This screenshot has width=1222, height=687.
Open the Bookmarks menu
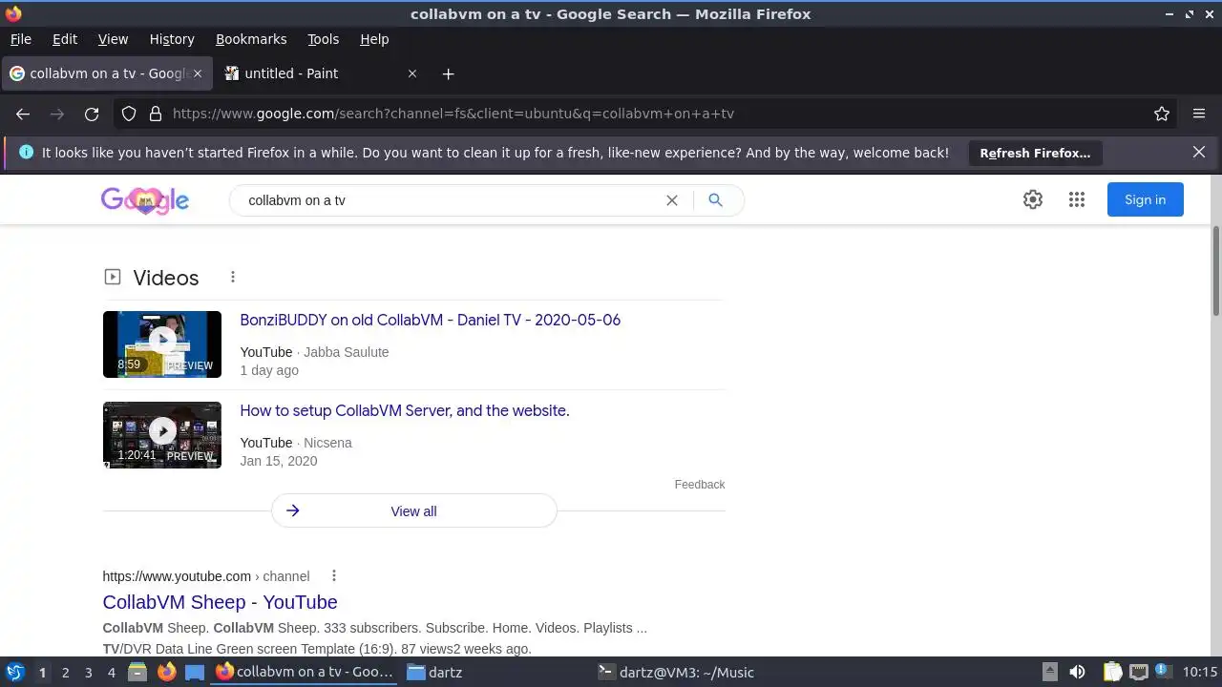[251, 39]
